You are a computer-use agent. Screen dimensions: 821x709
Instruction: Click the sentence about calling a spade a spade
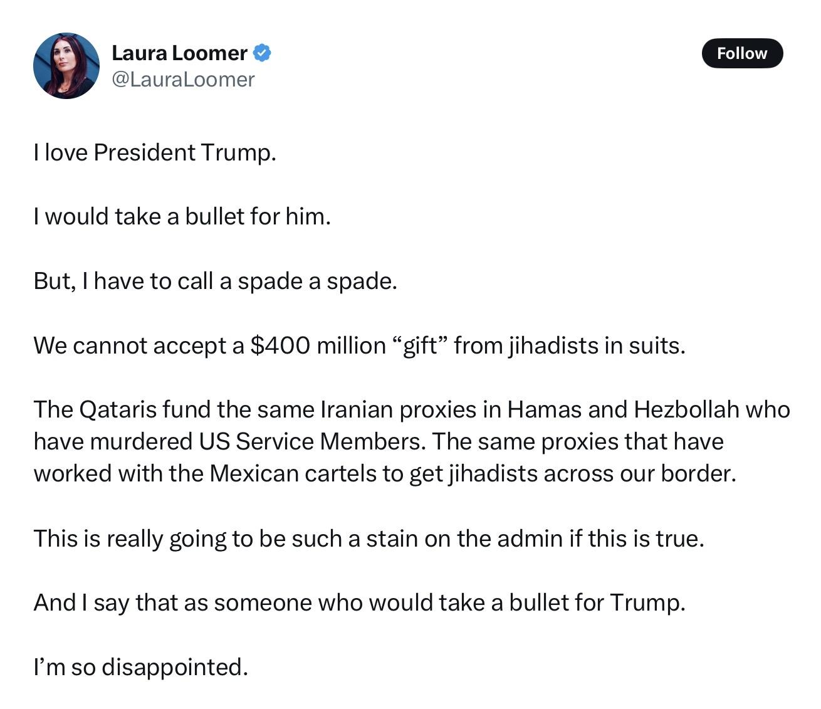coord(216,281)
